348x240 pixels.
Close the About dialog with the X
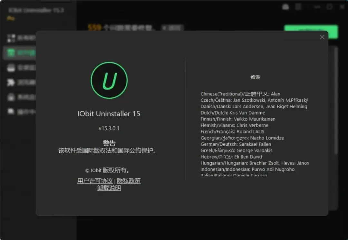coord(322,37)
